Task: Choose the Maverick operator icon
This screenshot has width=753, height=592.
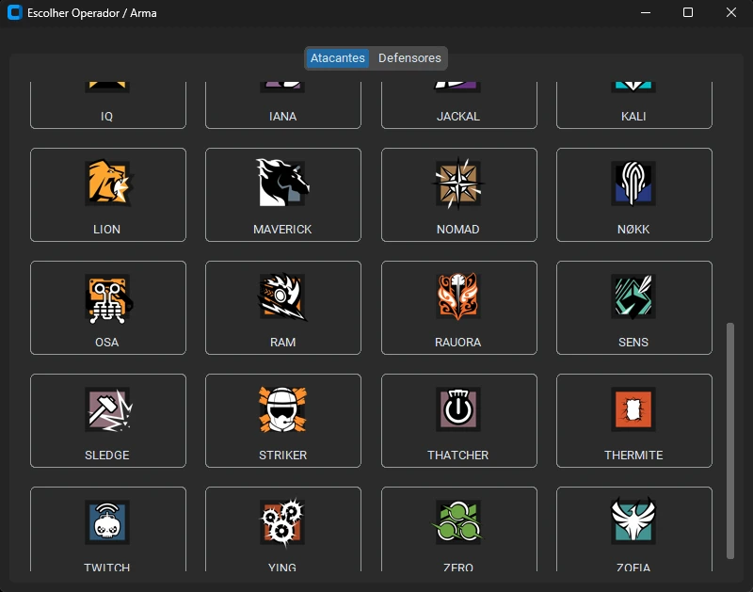Action: (282, 183)
